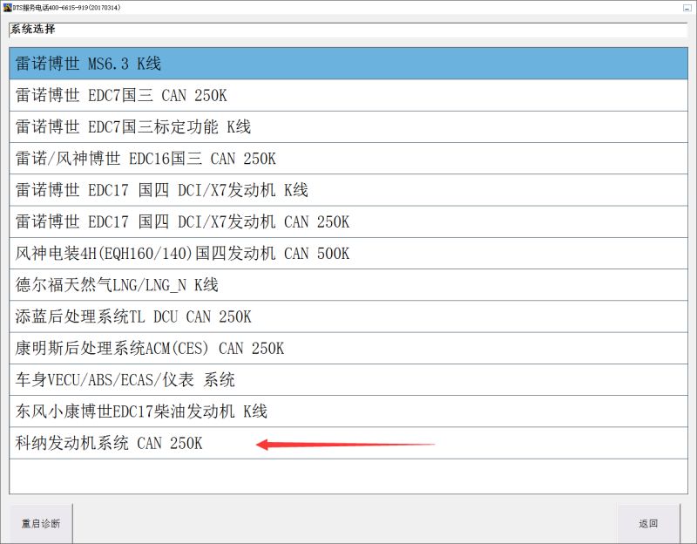Click the 重启诊断 button
The image size is (697, 544).
(41, 524)
